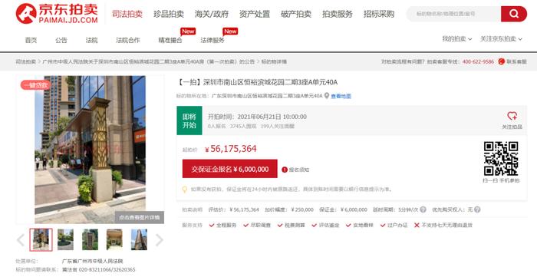Click the red X before 不支持七天无理由退货
Screen dimensions: 537x277
(417, 226)
